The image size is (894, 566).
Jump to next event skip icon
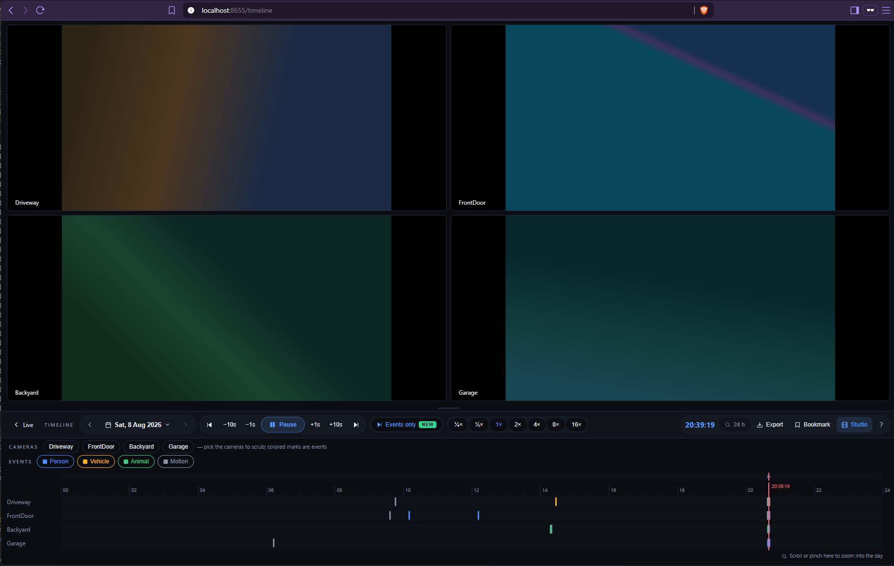click(x=356, y=425)
